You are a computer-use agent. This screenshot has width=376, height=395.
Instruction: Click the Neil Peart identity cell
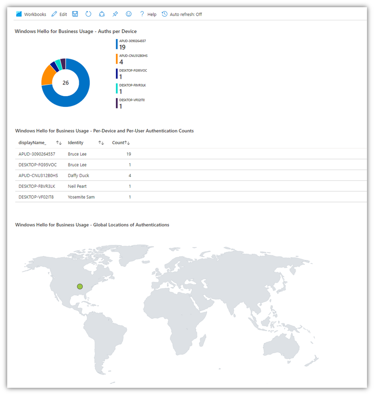77,186
